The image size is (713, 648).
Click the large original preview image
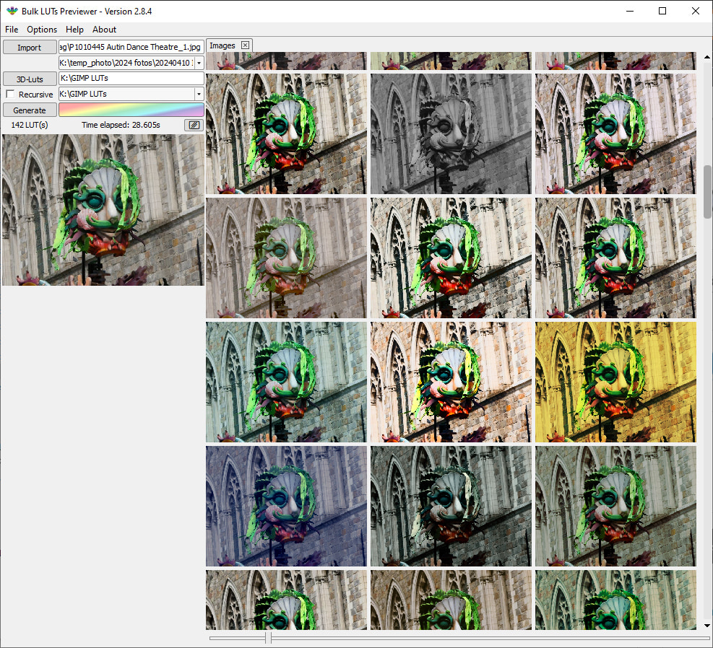click(103, 210)
